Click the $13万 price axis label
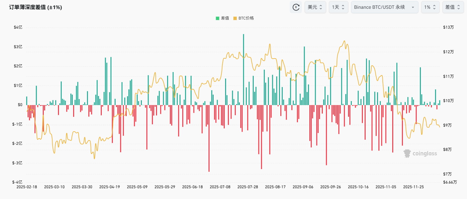 point(448,27)
